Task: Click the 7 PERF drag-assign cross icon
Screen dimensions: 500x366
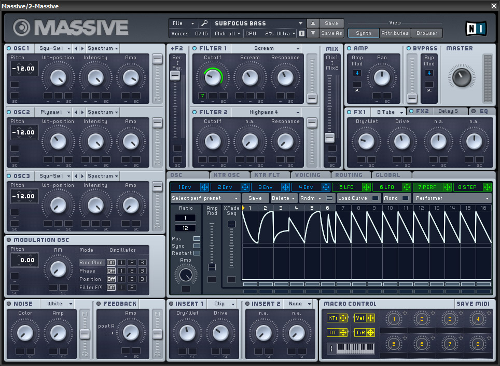Action: [447, 187]
